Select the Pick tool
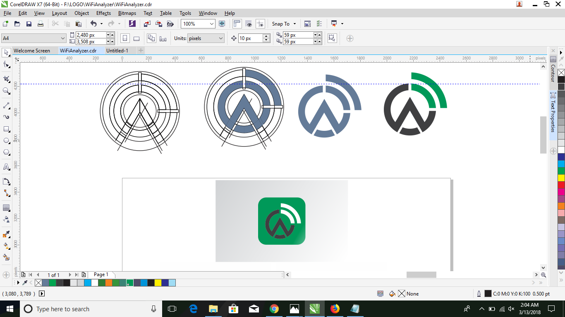 point(6,52)
